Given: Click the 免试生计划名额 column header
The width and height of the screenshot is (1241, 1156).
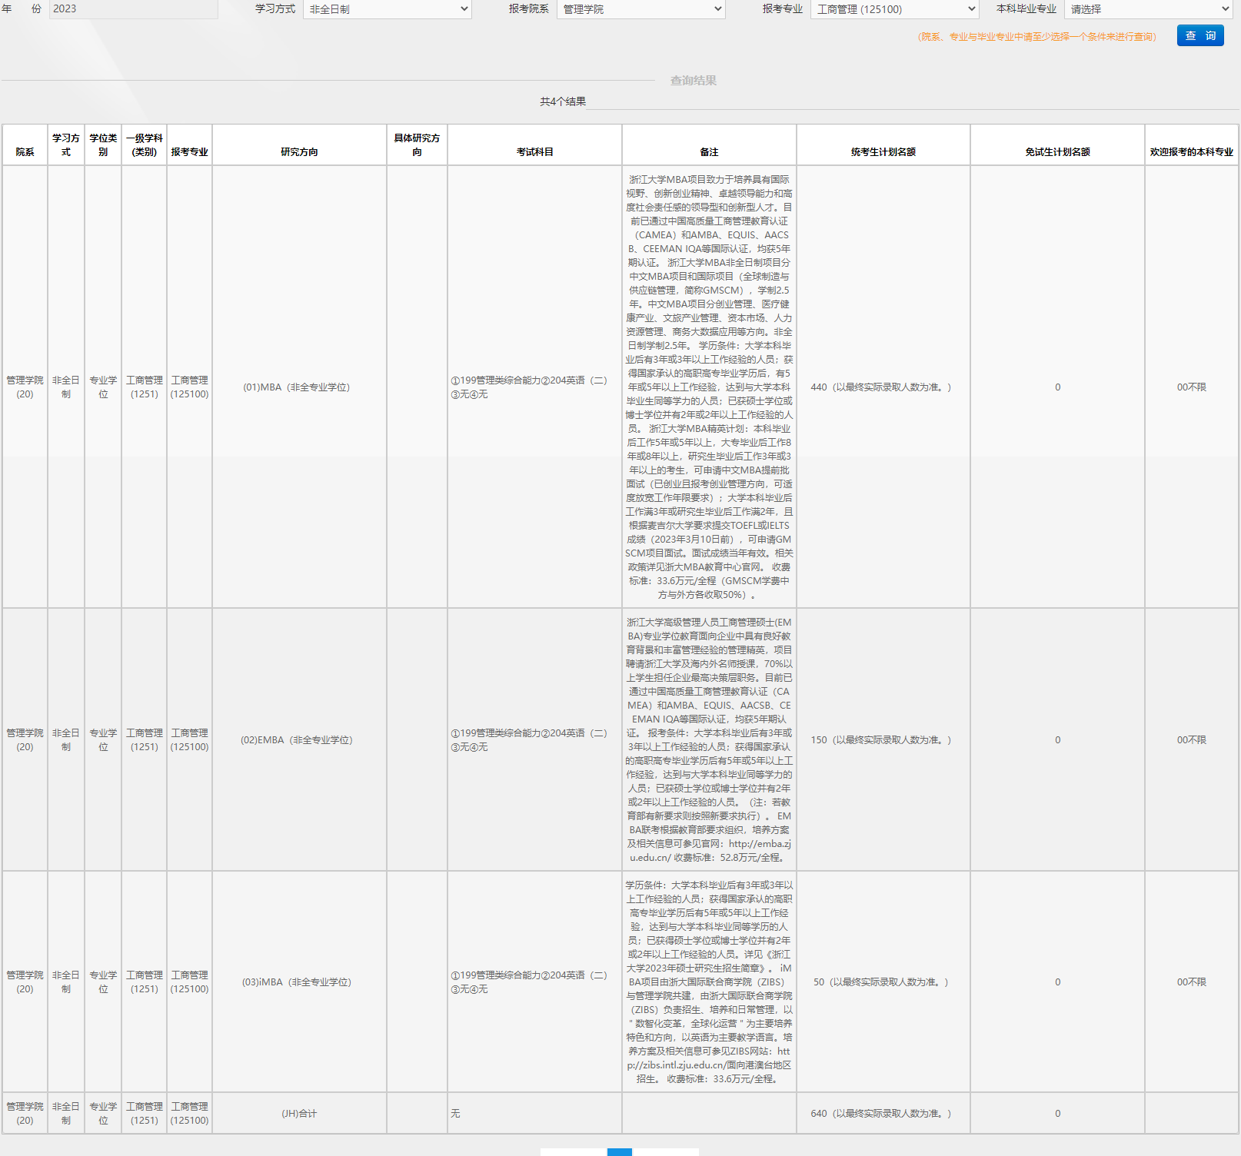Looking at the screenshot, I should point(1057,152).
